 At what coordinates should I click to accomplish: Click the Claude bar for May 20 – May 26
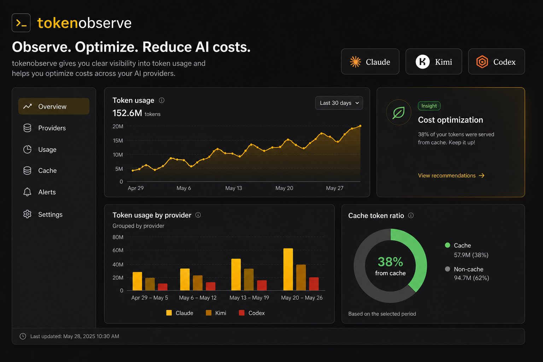tap(288, 269)
